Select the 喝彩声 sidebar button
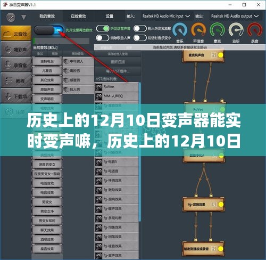 point(16,49)
